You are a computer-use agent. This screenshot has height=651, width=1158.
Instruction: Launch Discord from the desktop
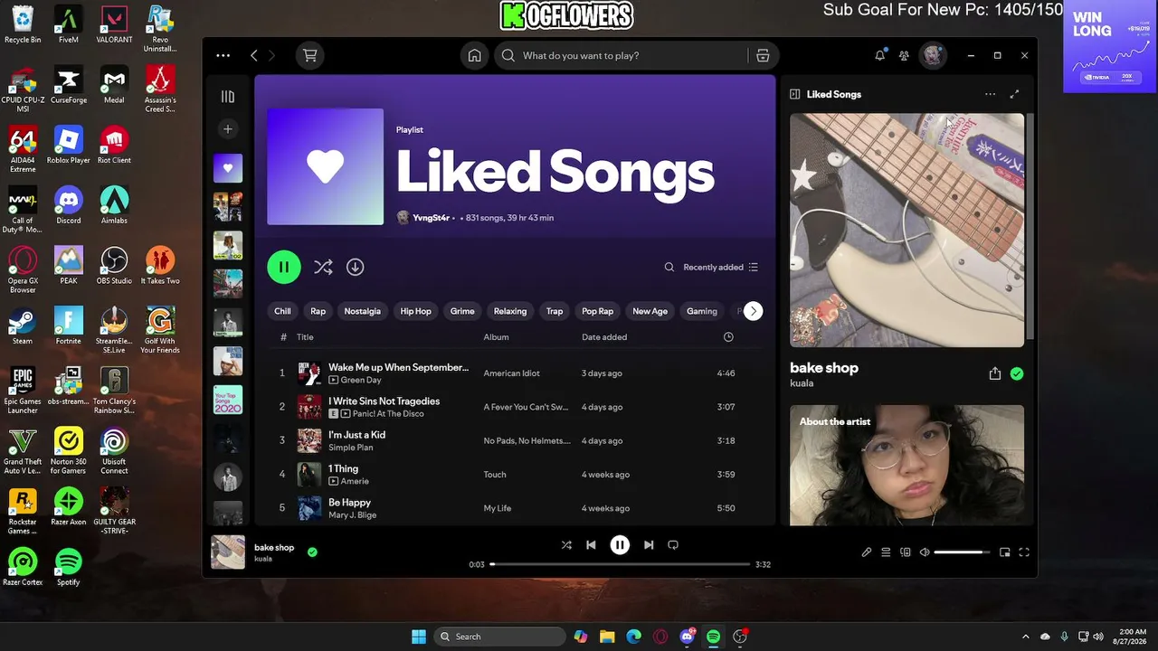68,204
